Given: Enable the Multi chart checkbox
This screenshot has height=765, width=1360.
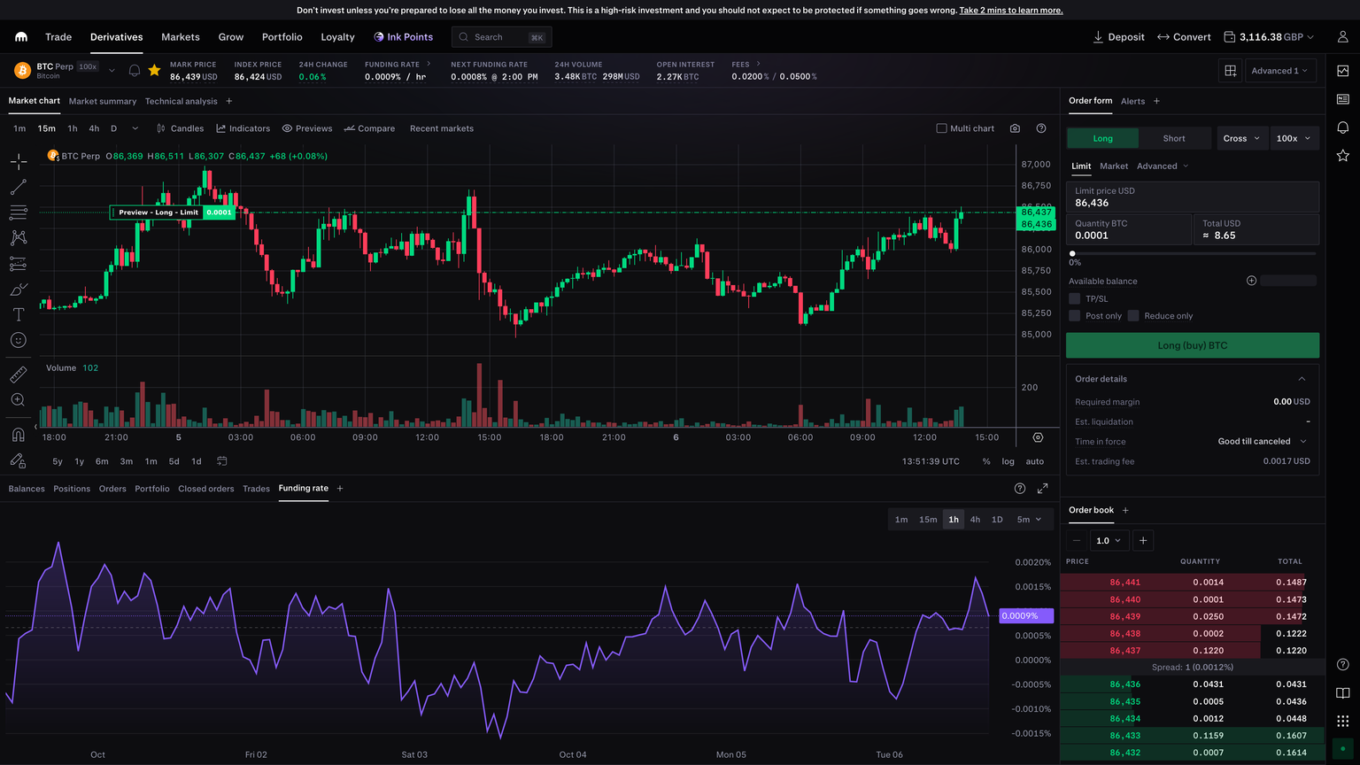Looking at the screenshot, I should click(941, 128).
